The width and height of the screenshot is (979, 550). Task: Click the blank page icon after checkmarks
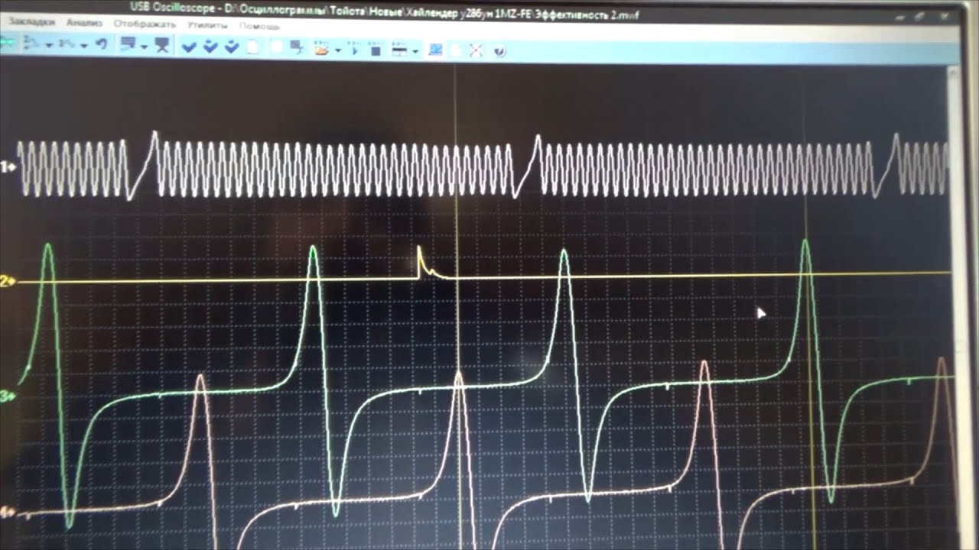point(253,47)
